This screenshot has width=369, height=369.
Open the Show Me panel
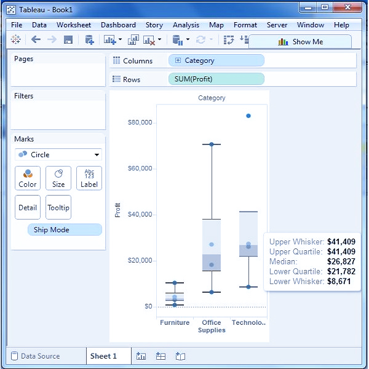click(300, 42)
